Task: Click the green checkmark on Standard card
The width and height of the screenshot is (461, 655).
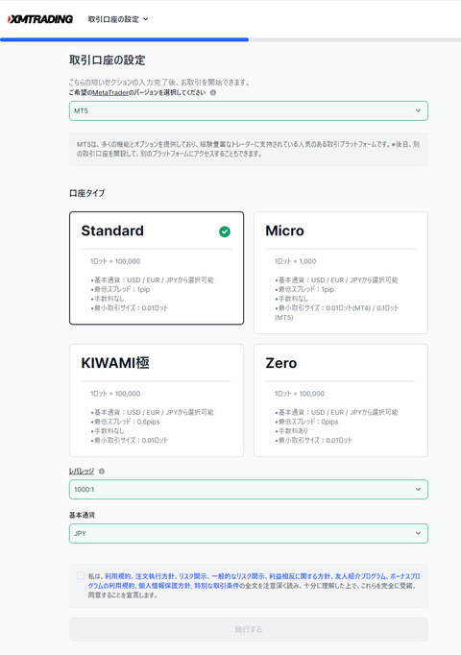Action: click(225, 231)
